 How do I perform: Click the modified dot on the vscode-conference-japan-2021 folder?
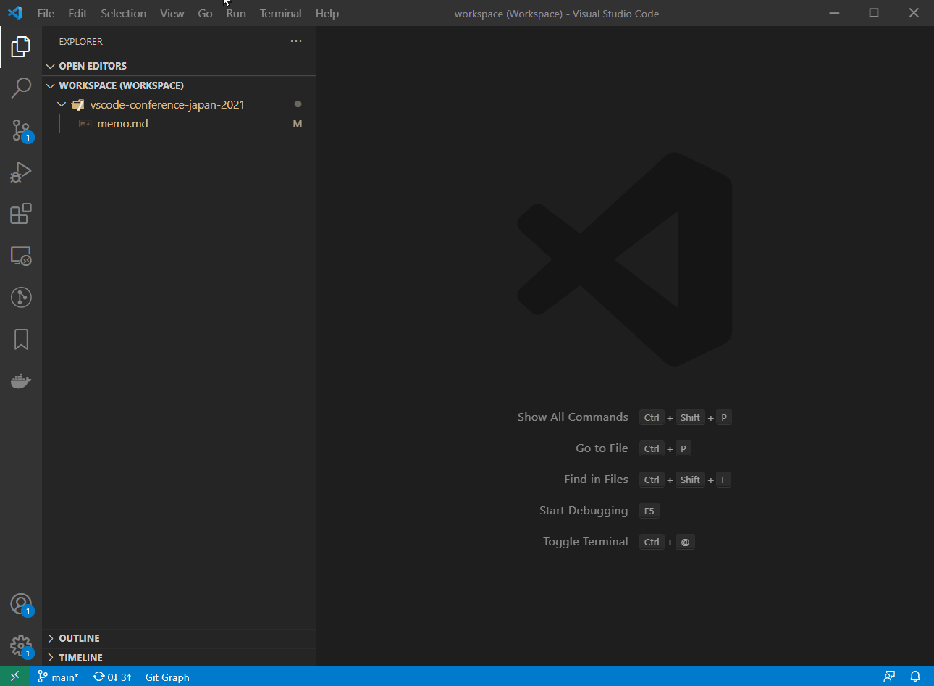298,104
